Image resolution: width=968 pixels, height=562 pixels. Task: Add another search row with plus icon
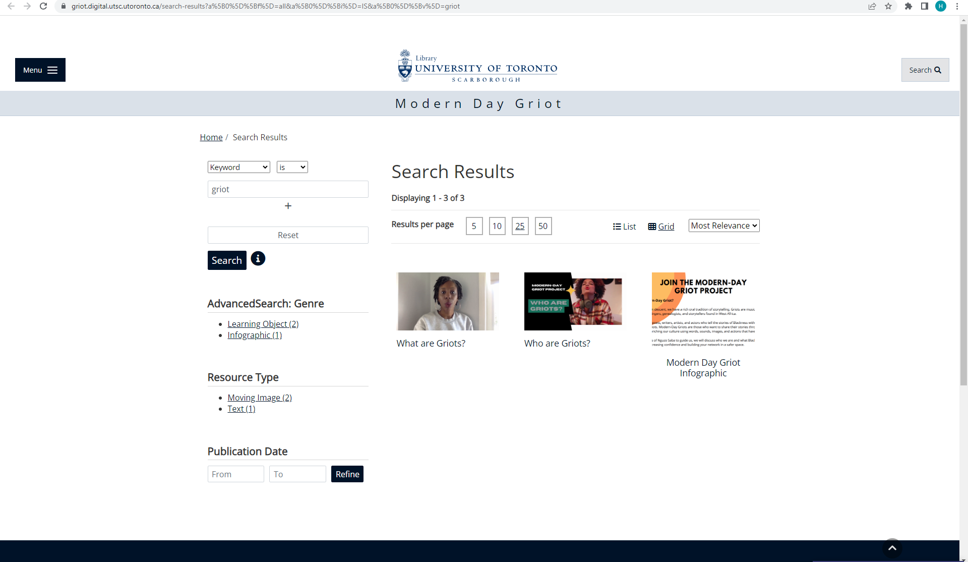click(288, 206)
